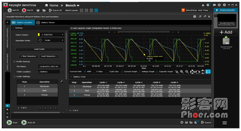
Task: Uncheck the Current Graph checkbox
Action: [122, 72]
